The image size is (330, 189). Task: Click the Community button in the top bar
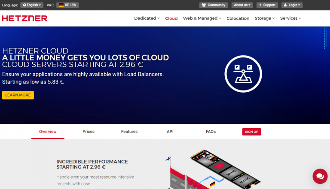click(214, 5)
